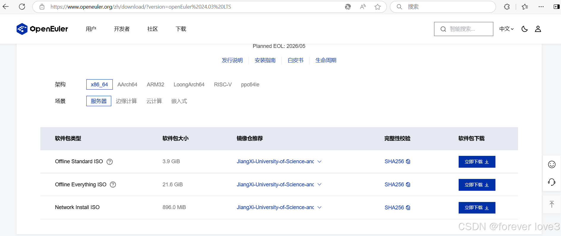This screenshot has width=561, height=236.
Task: Open the 发行说明 link
Action: [232, 60]
